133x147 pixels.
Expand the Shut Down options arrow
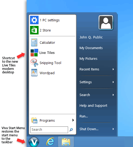[x=113, y=129]
